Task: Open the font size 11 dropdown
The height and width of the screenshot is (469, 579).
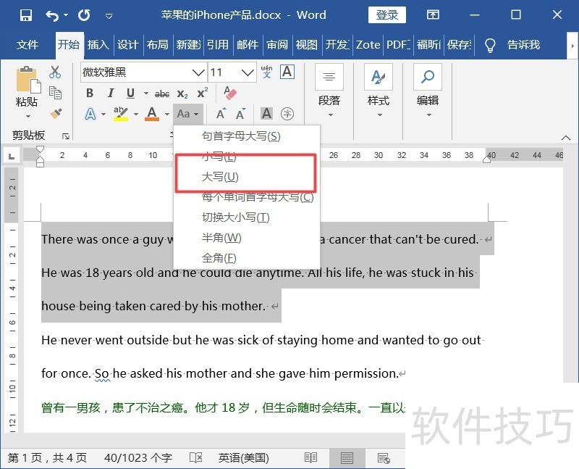Action: pos(247,72)
